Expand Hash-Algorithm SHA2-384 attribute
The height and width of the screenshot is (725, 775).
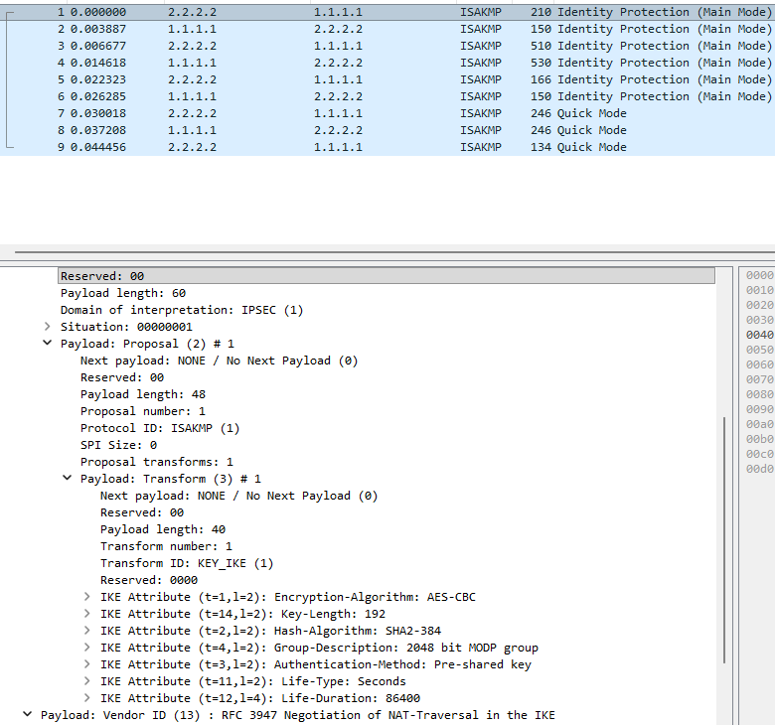[87, 631]
